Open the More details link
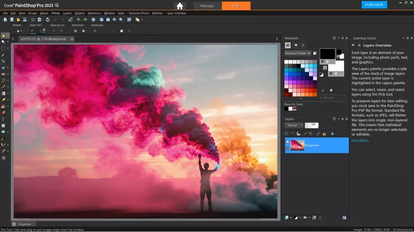This screenshot has height=232, width=414. [x=360, y=140]
